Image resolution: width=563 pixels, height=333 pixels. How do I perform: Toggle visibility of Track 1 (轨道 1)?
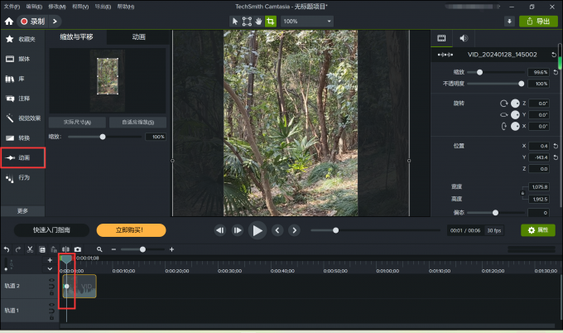51,306
